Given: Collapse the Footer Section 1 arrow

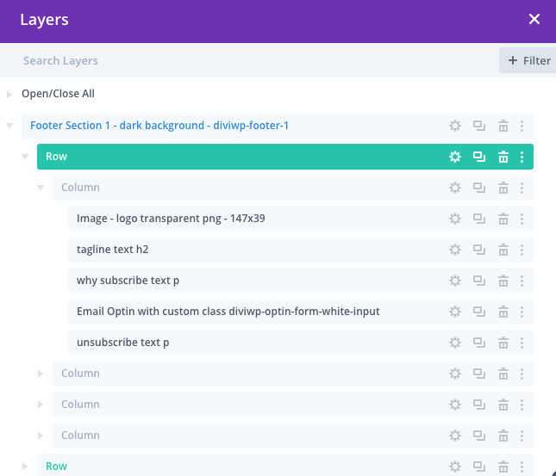Looking at the screenshot, I should [x=9, y=126].
